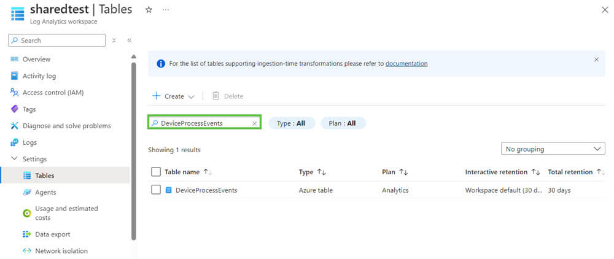The height and width of the screenshot is (259, 614).
Task: Click the 30 days total retention cell
Action: tap(559, 190)
